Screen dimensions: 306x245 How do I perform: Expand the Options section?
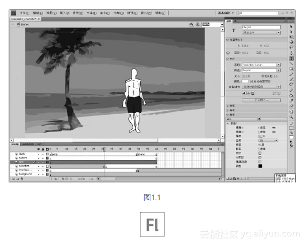[227, 110]
